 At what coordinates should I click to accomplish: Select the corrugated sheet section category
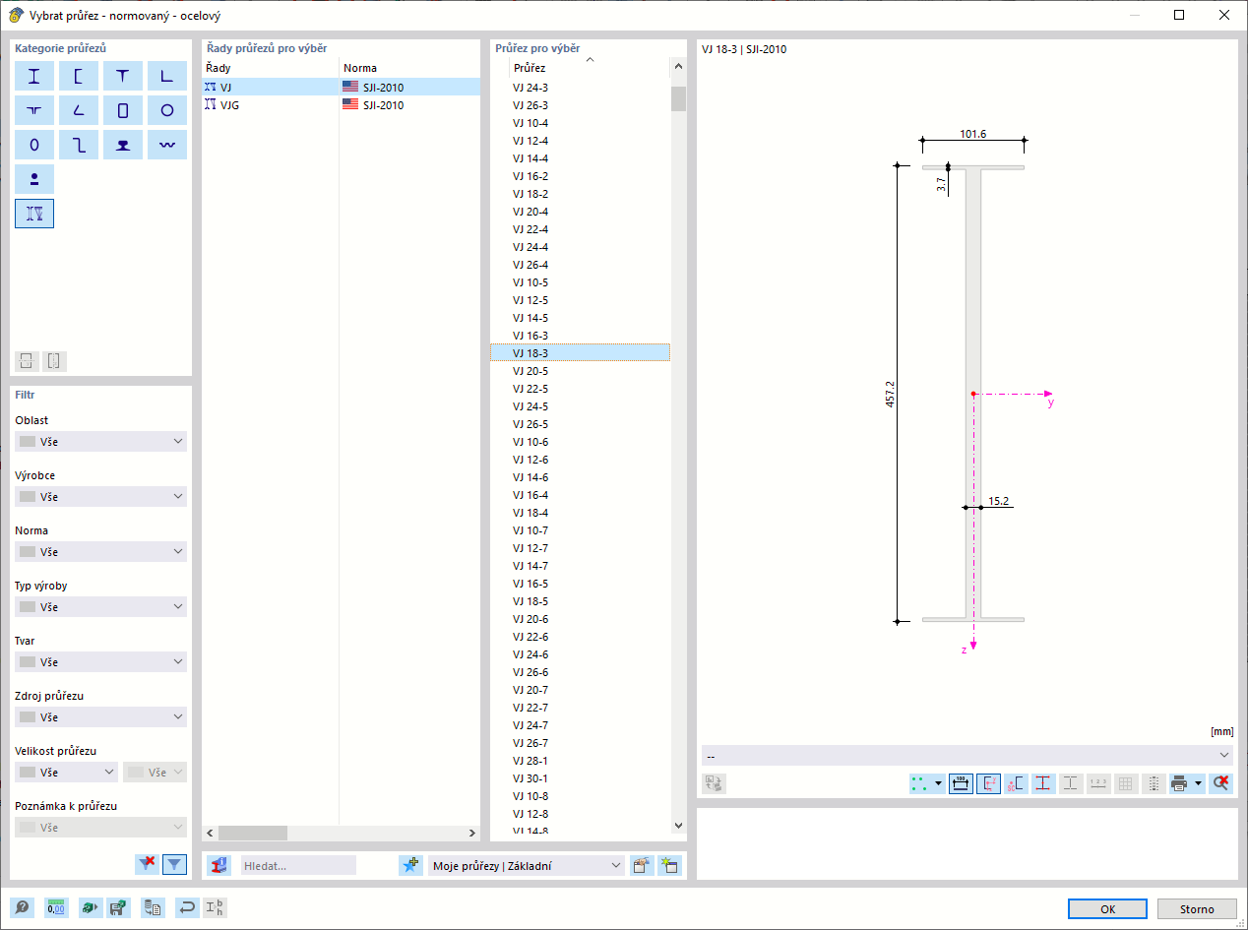point(167,145)
